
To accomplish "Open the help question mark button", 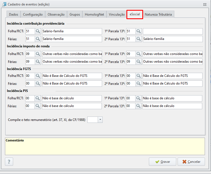I will pos(9,162).
